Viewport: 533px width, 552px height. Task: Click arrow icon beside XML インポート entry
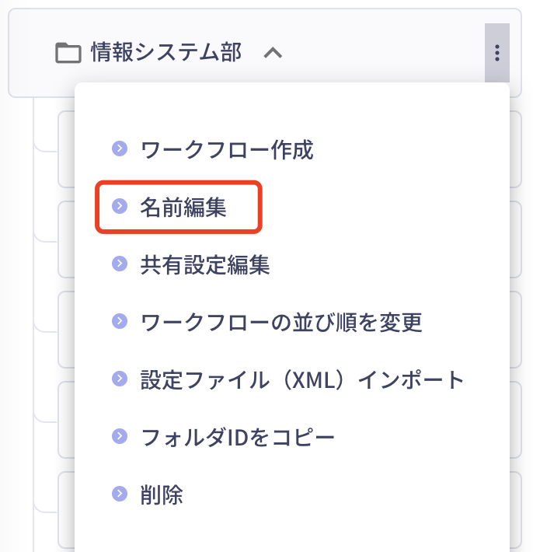coord(120,378)
